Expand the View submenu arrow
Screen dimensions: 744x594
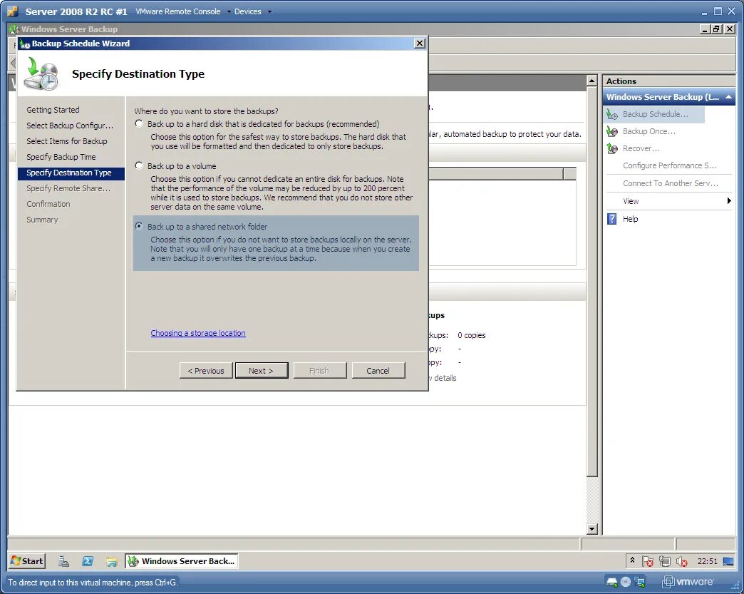point(729,201)
